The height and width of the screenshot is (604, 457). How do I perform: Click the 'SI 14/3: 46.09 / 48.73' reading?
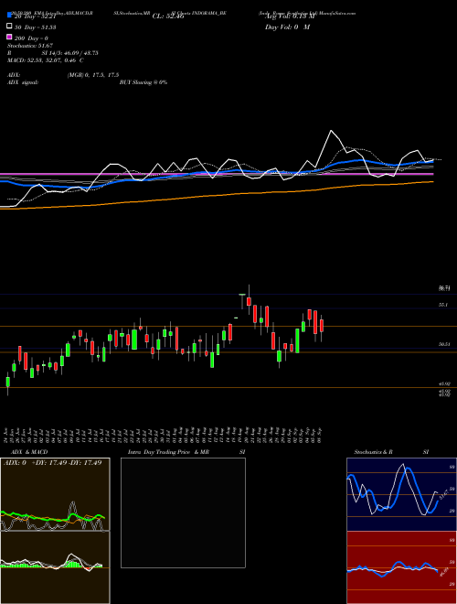(70, 53)
